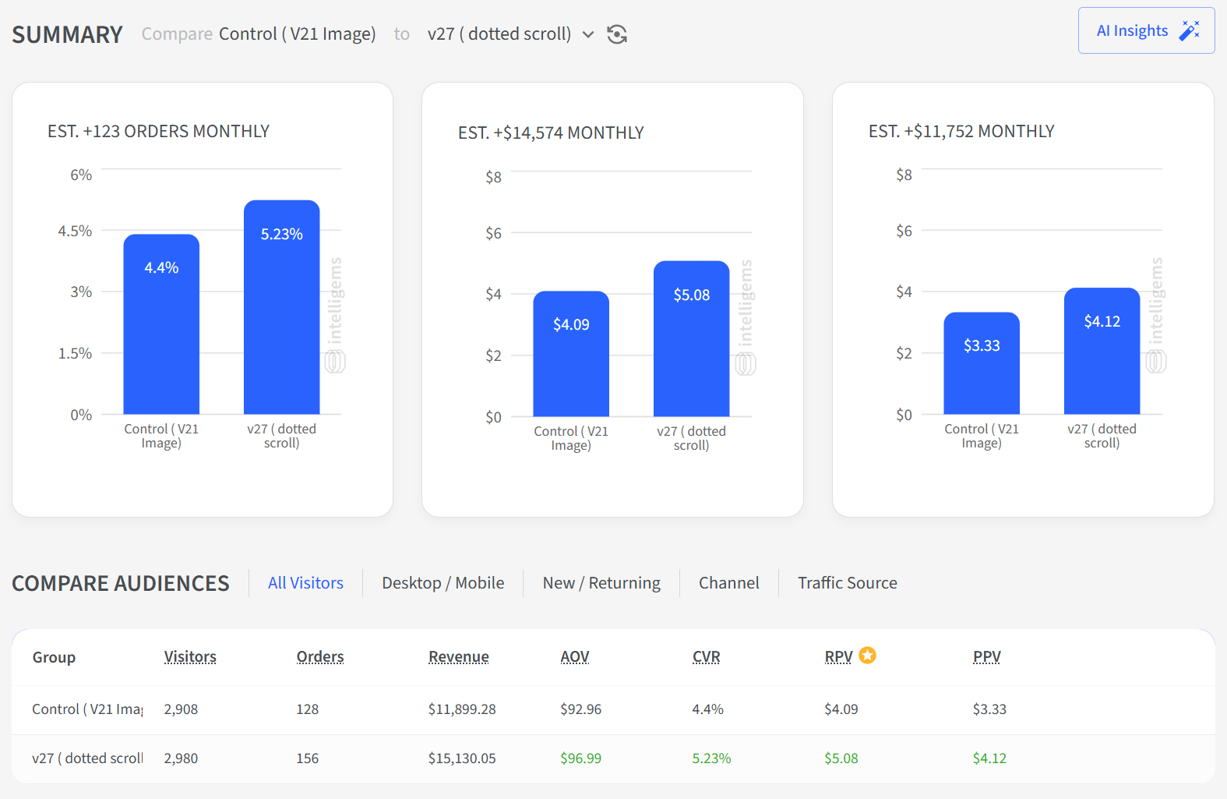
Task: Click the Visitors column header
Action: click(x=190, y=657)
